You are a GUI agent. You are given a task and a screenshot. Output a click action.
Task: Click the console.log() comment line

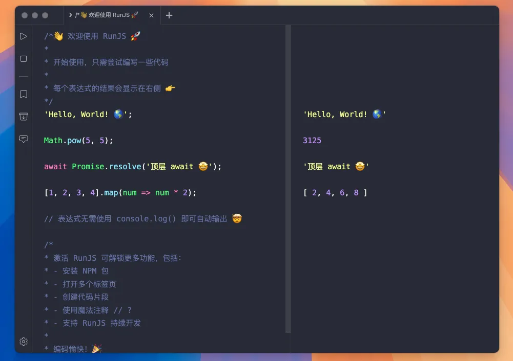pos(142,219)
